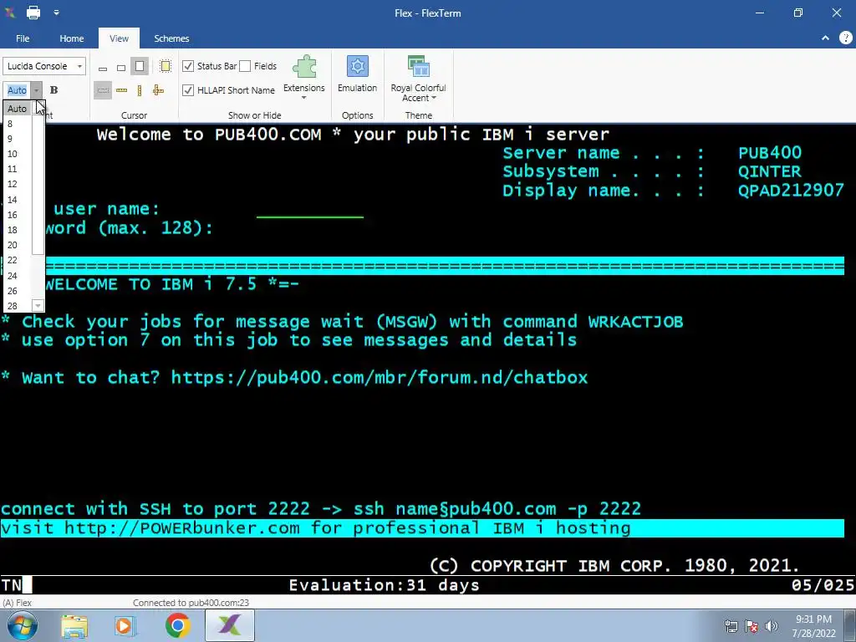
Task: Choose font size 8 in the list
Action: pos(18,124)
